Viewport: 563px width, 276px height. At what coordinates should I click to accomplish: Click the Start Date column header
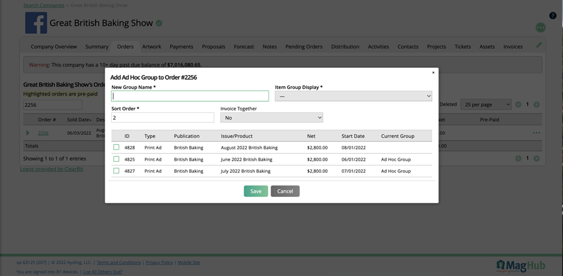[353, 136]
